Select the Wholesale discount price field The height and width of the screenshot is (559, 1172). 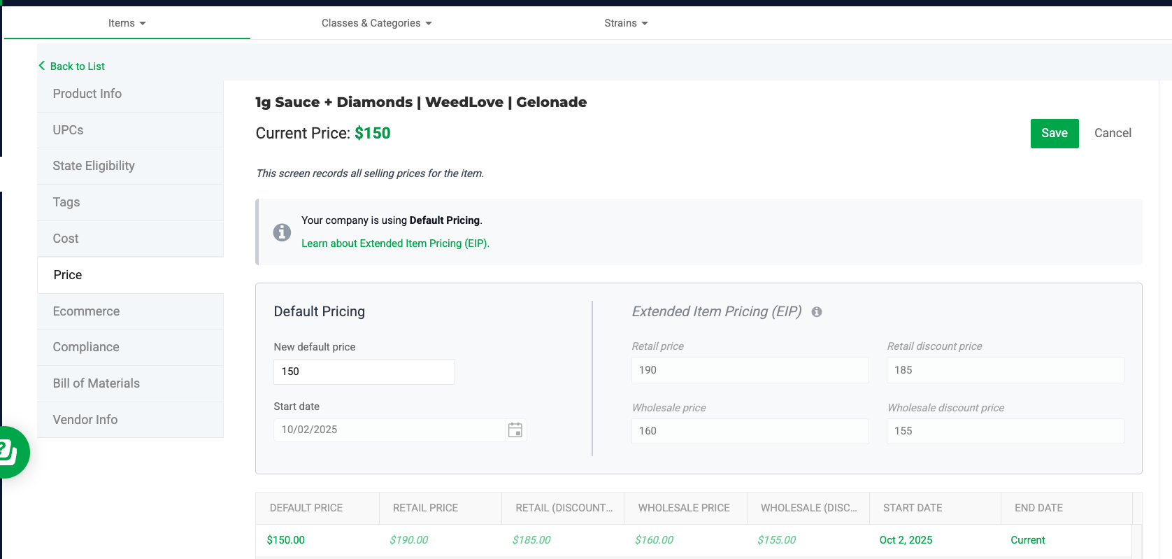click(x=1005, y=431)
